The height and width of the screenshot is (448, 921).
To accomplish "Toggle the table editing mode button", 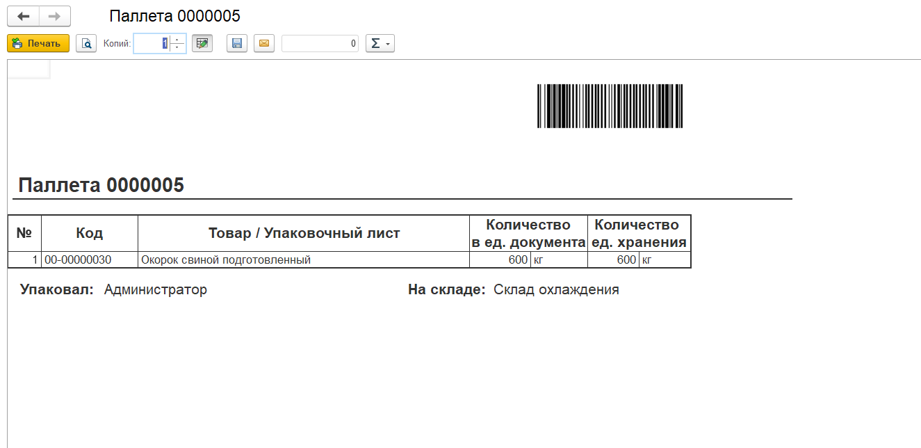I will pyautogui.click(x=202, y=44).
